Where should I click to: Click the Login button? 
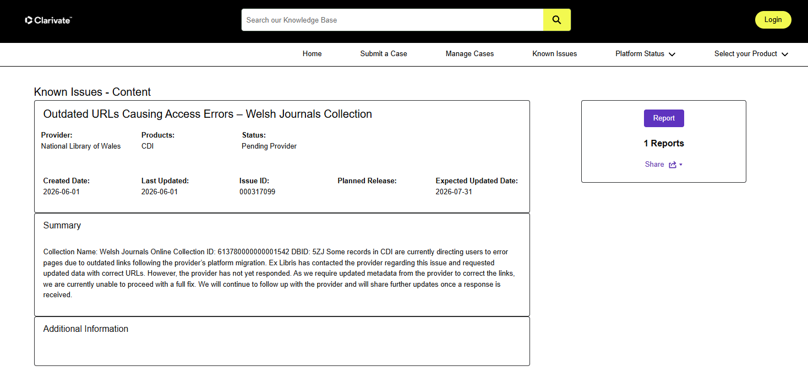[773, 20]
